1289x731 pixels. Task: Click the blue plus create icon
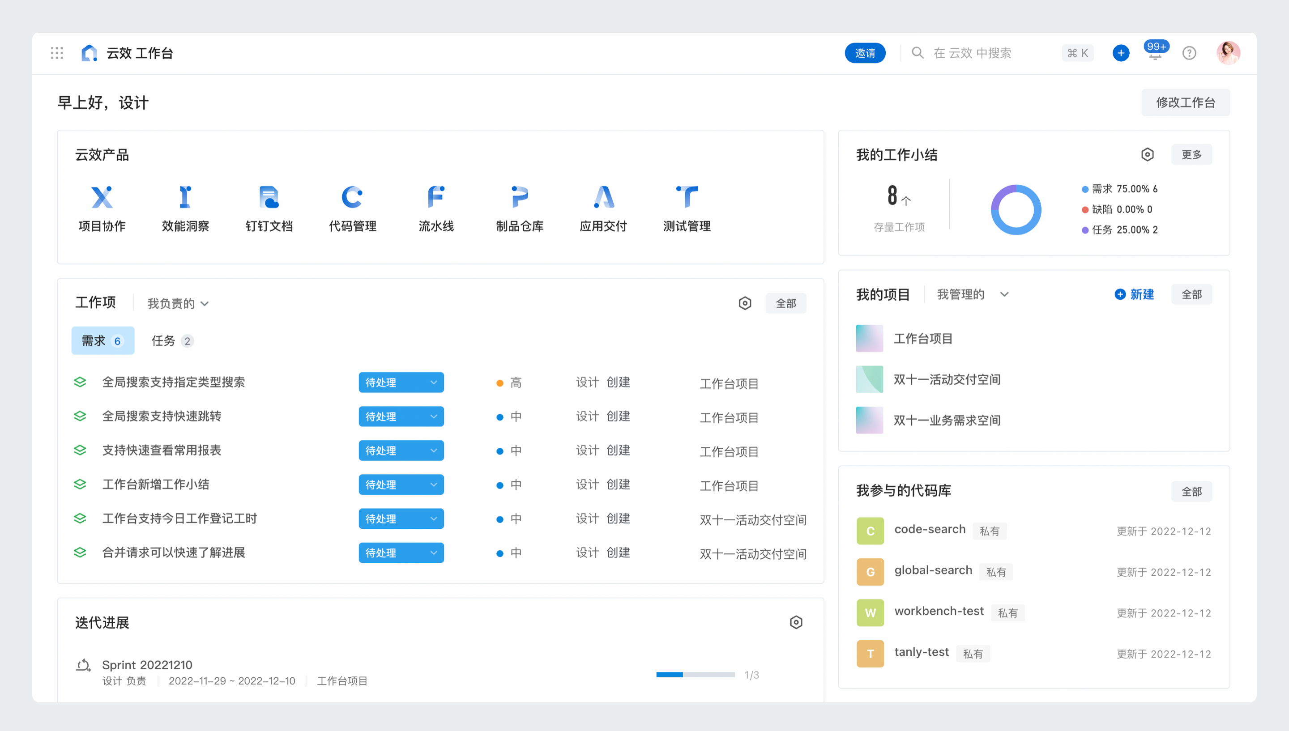coord(1120,53)
